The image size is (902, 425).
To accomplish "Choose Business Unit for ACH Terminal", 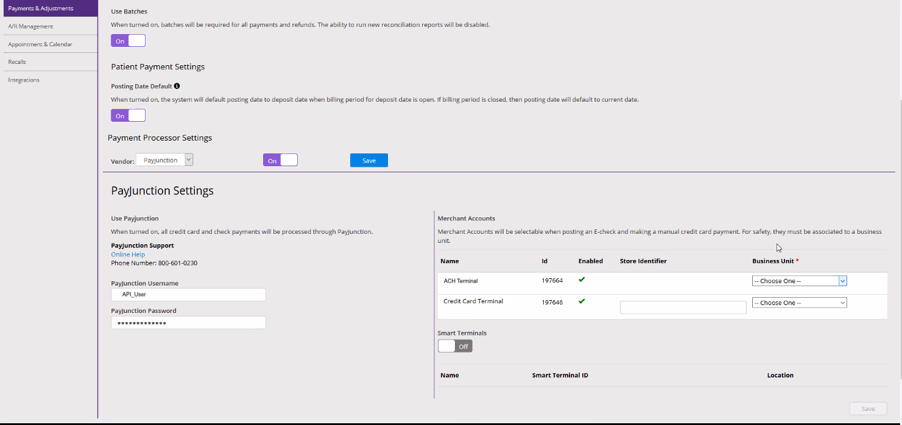I will (x=799, y=281).
